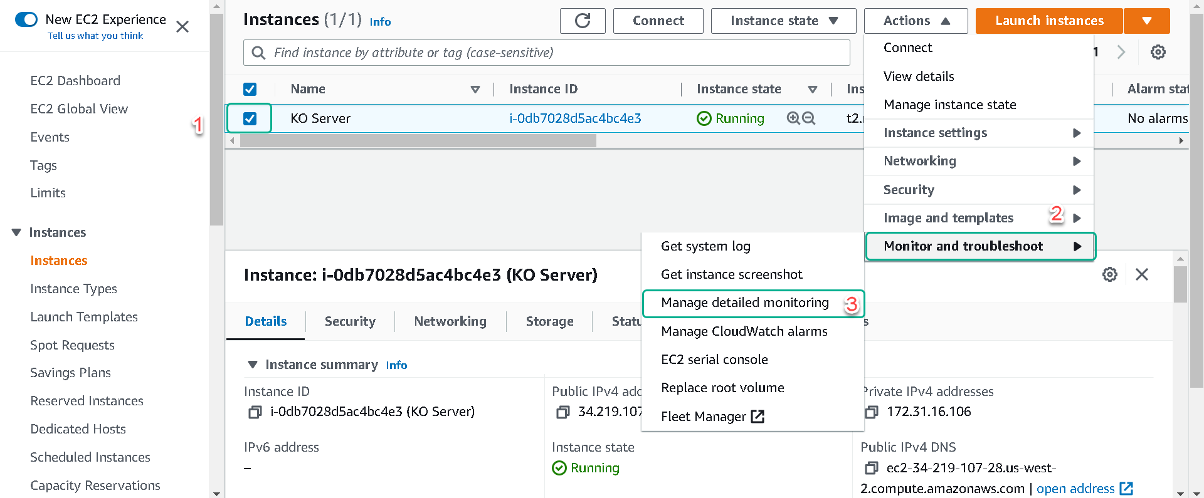Go to next page of instances

point(1121,52)
